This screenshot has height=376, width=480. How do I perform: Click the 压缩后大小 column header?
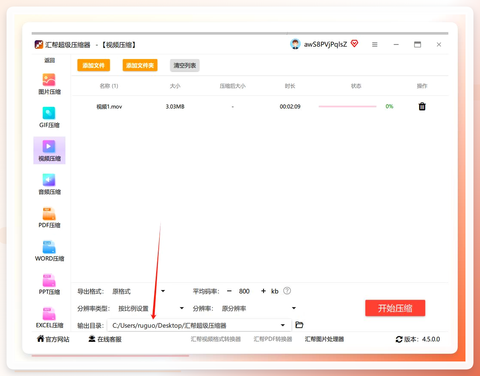(233, 86)
